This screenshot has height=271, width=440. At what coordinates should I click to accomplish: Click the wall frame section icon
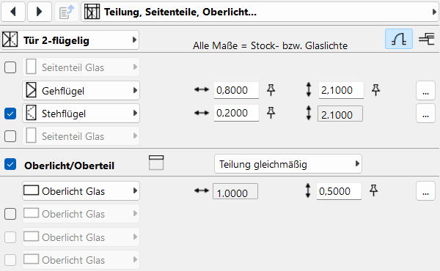coord(427,39)
